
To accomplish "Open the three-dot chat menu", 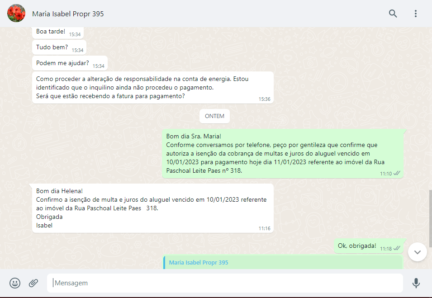I will pyautogui.click(x=415, y=14).
